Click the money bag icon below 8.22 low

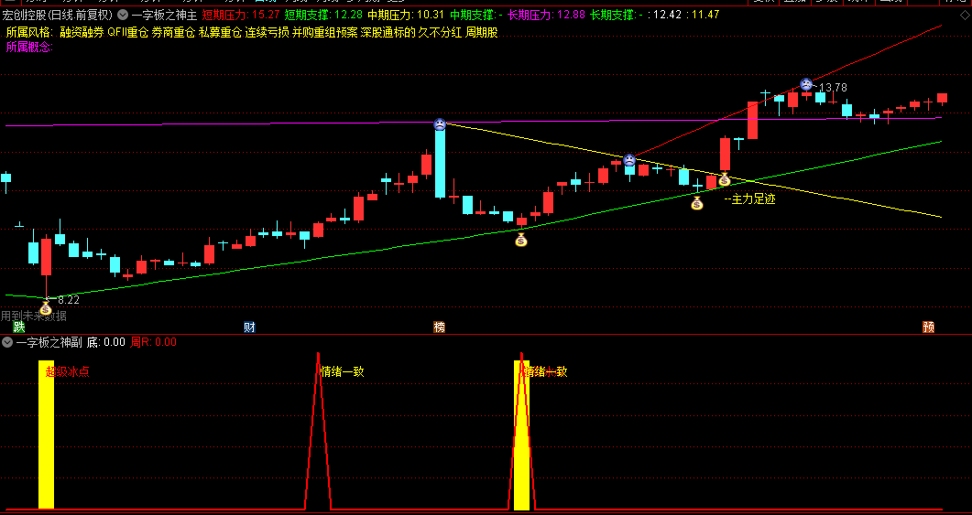[x=45, y=308]
